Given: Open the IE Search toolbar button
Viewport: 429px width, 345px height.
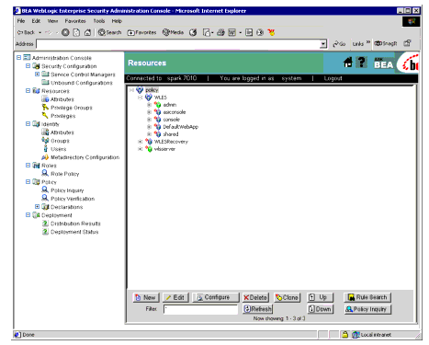Looking at the screenshot, I should pyautogui.click(x=109, y=32).
